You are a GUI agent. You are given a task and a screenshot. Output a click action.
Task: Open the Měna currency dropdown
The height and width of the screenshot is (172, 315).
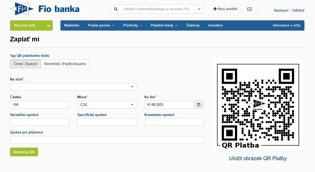click(x=107, y=105)
